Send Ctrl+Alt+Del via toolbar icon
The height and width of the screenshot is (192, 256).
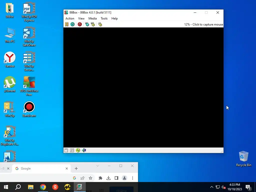87,24
